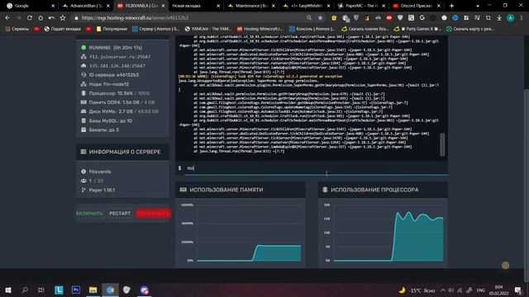Click the Filixvanila server name
This screenshot has width=529, height=297.
point(100,172)
